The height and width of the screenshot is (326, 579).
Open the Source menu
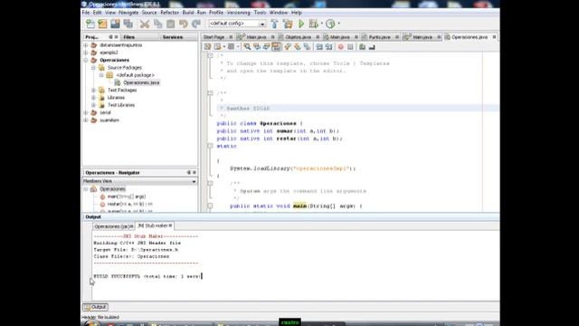(149, 13)
